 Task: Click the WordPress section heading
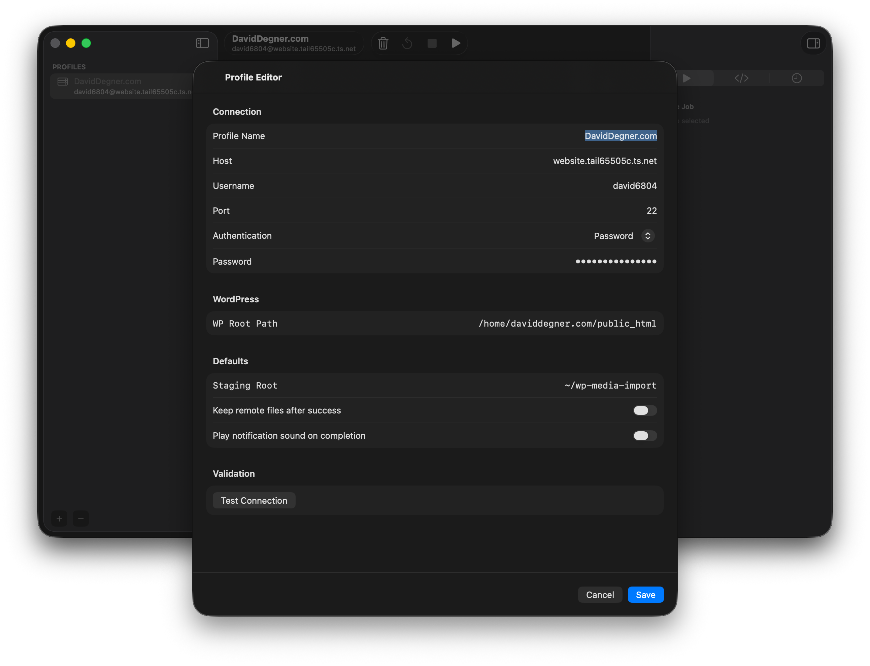236,299
